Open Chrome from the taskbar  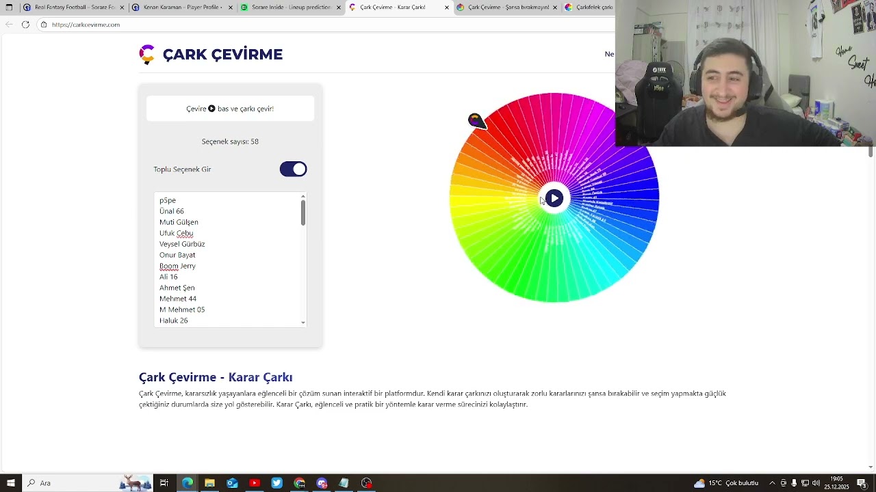tap(299, 483)
